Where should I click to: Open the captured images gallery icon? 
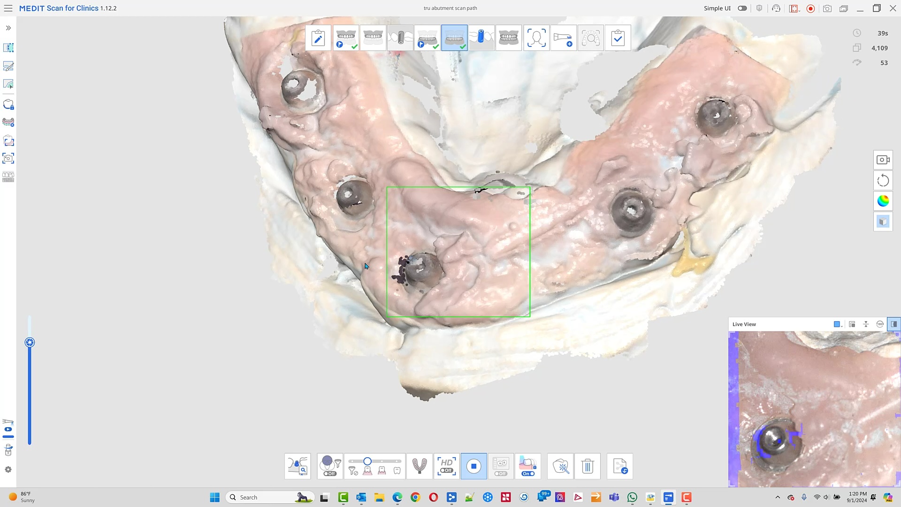pyautogui.click(x=844, y=8)
